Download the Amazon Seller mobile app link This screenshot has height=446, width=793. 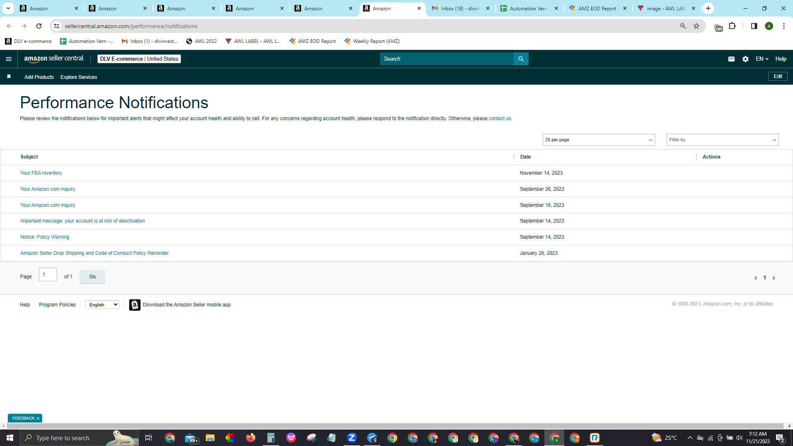[187, 305]
